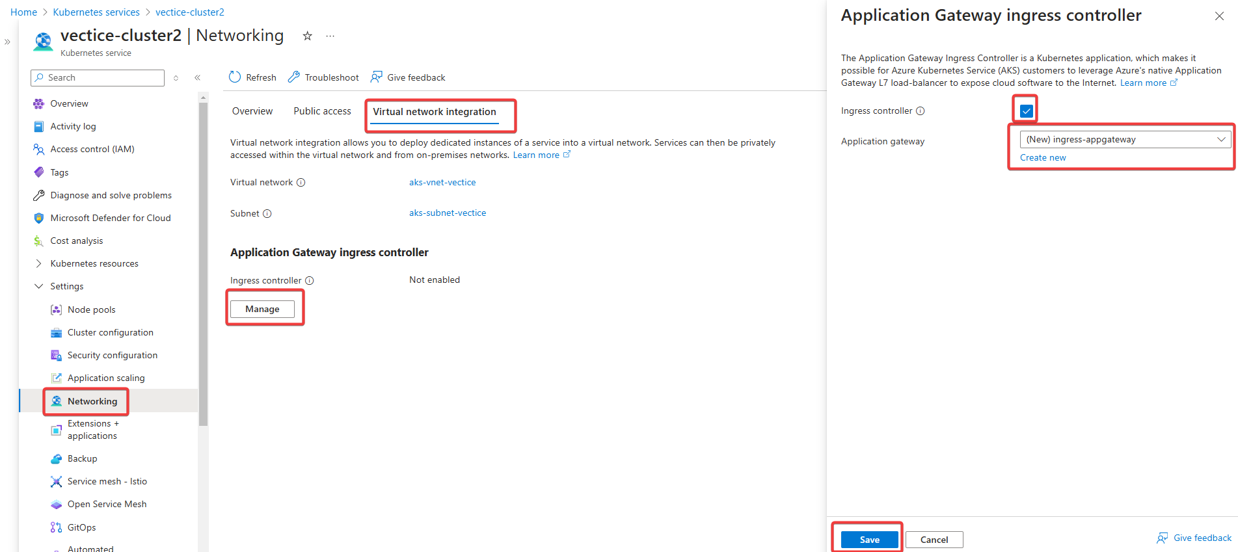Click the vectice-cluster2 Kubernetes service icon
The height and width of the screenshot is (552, 1238).
(x=44, y=42)
